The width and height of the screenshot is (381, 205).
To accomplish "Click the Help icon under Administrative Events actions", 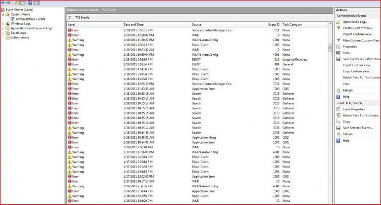I will 338,97.
